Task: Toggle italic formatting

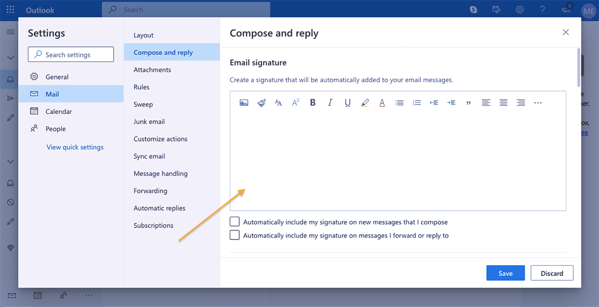Action: click(x=330, y=103)
